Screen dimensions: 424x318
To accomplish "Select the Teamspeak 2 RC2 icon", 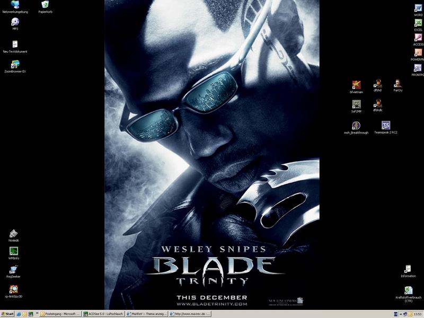I will pyautogui.click(x=386, y=126).
